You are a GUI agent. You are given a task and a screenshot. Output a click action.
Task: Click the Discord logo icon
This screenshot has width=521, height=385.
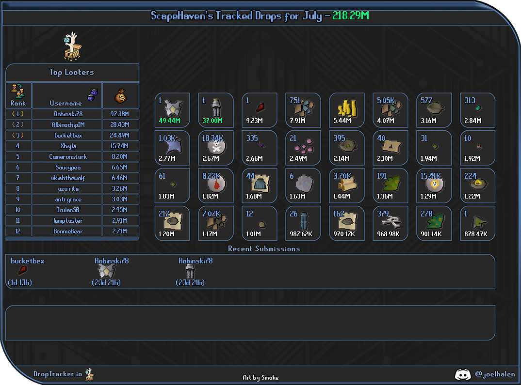(x=462, y=374)
